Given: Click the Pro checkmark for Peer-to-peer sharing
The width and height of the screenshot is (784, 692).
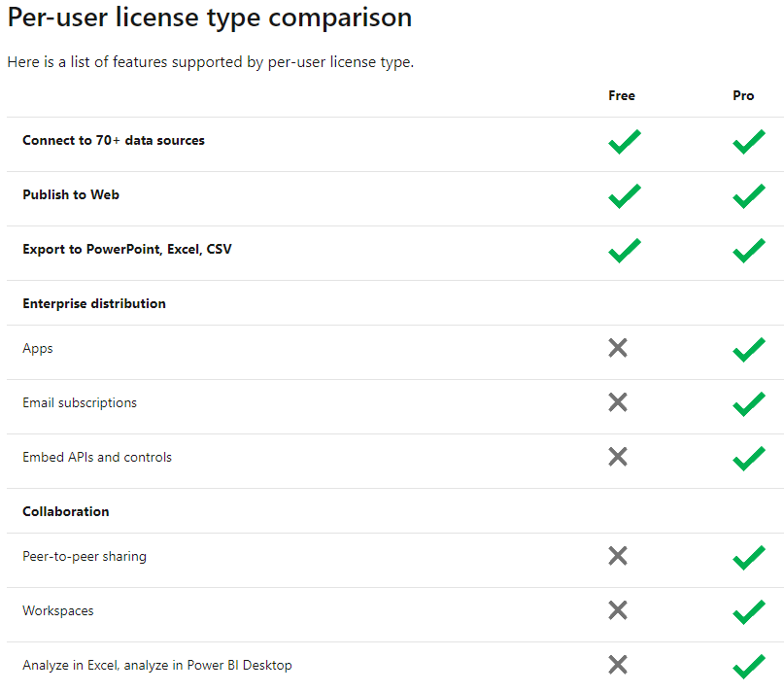Looking at the screenshot, I should pos(749,558).
